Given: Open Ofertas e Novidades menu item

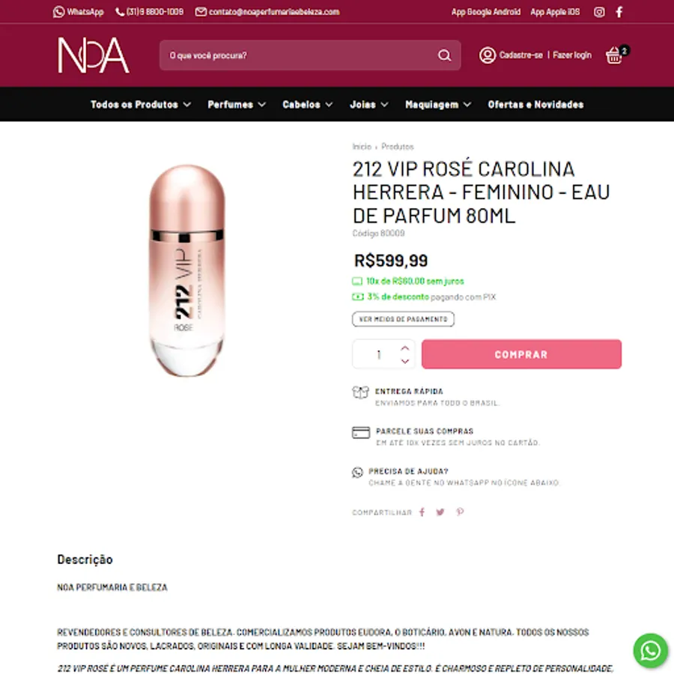Looking at the screenshot, I should point(535,104).
